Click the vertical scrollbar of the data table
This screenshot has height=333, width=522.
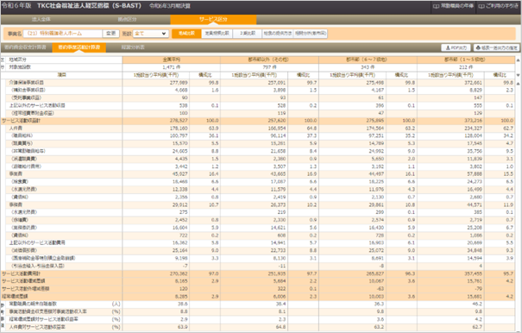518,206
